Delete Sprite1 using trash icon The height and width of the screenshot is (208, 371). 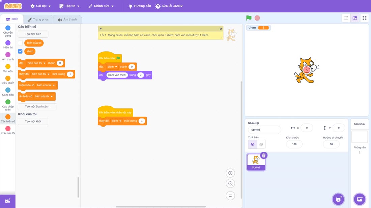(x=264, y=155)
